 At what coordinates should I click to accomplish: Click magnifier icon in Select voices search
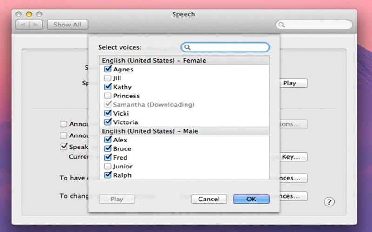(x=187, y=47)
